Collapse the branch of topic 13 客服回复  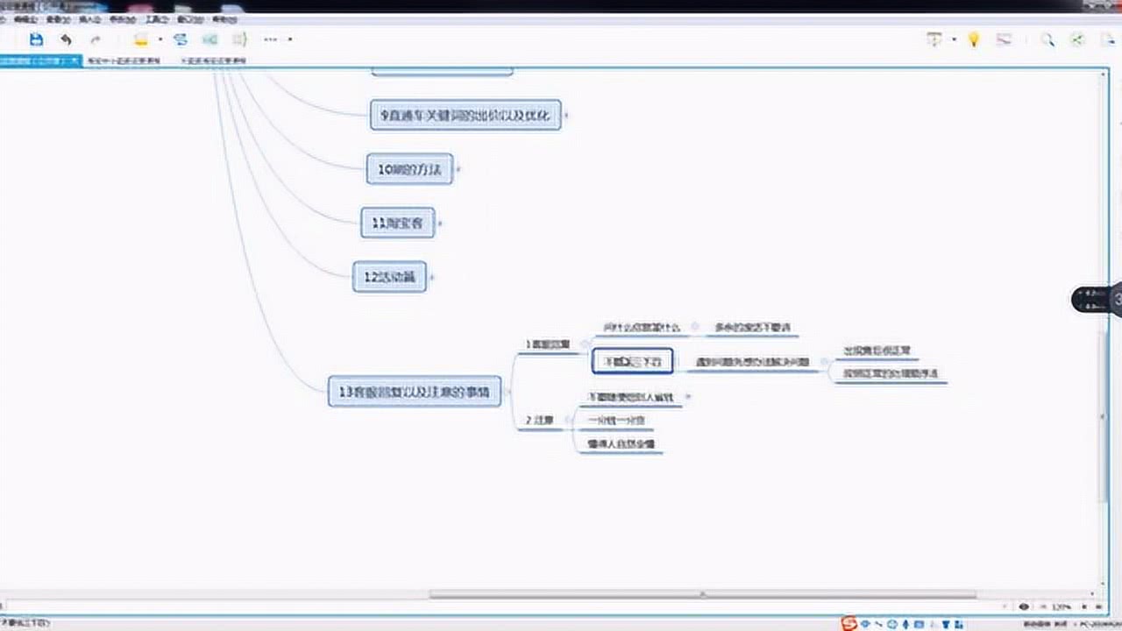pyautogui.click(x=509, y=392)
